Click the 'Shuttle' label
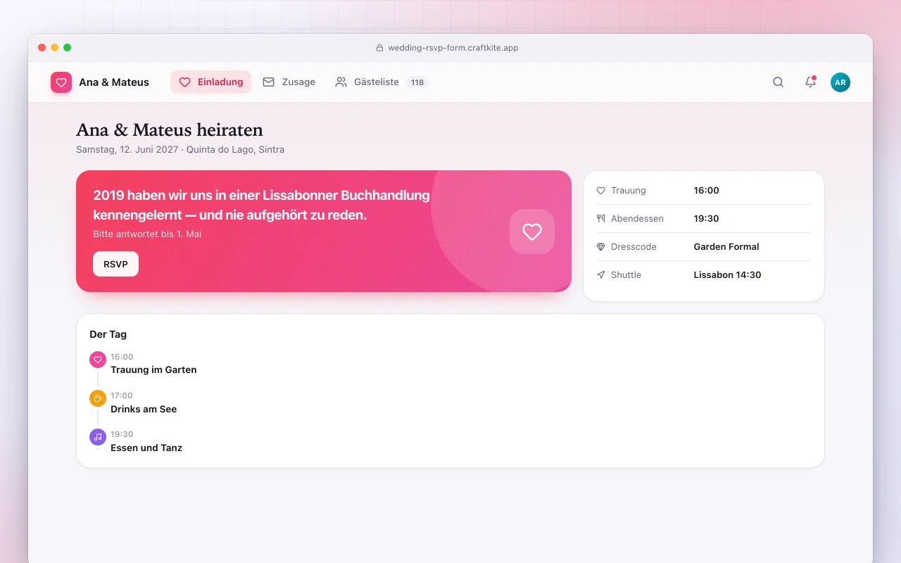 click(626, 275)
